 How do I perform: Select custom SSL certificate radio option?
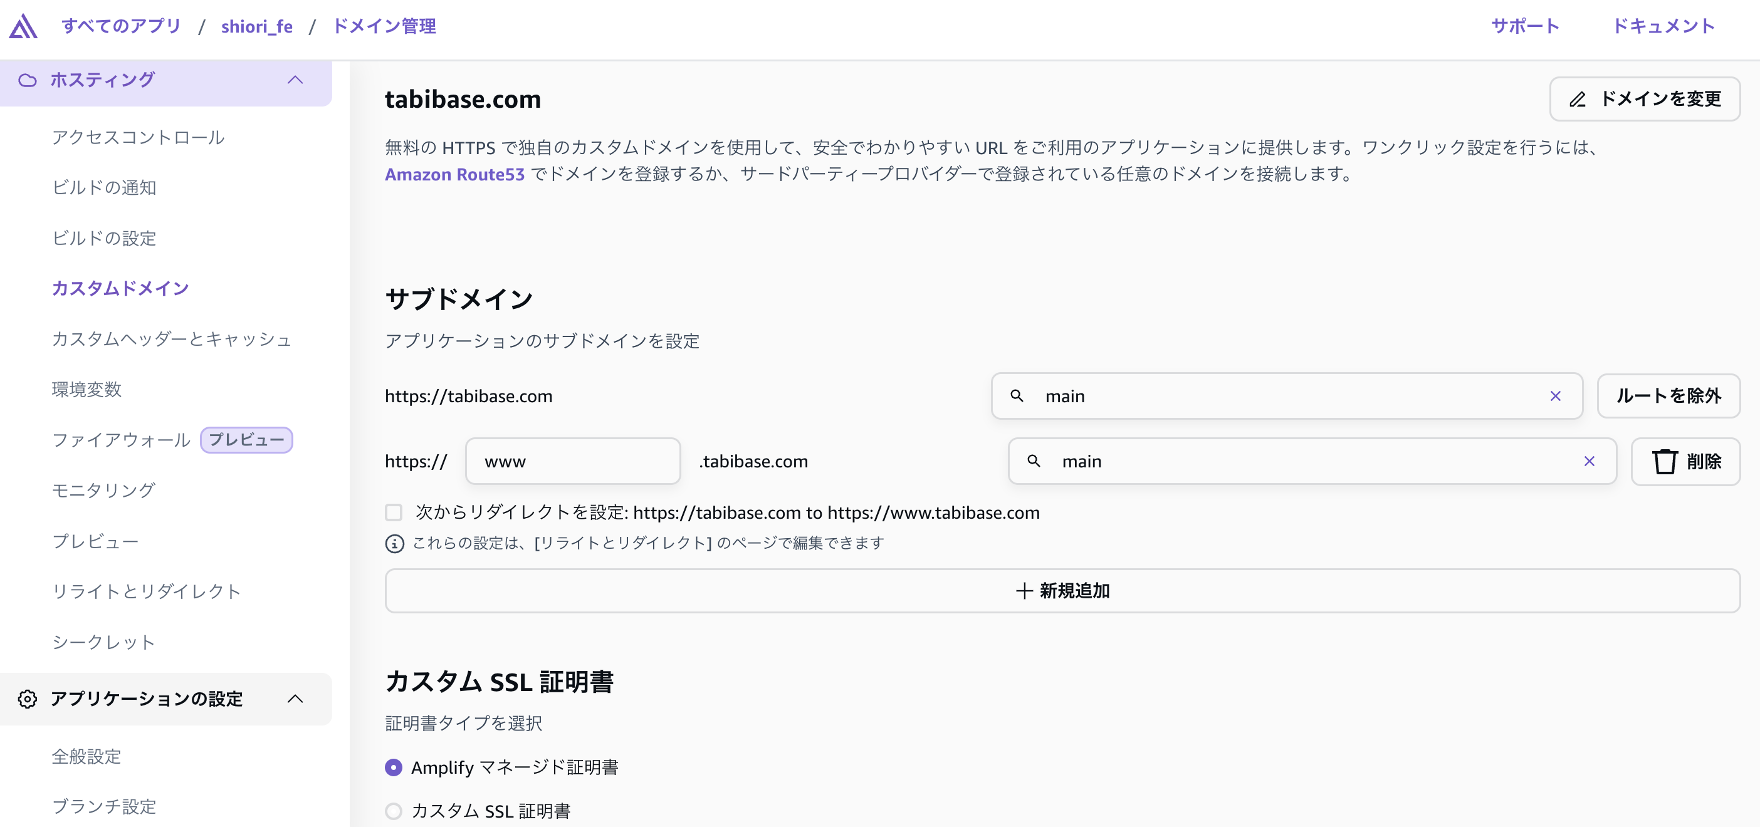point(394,811)
